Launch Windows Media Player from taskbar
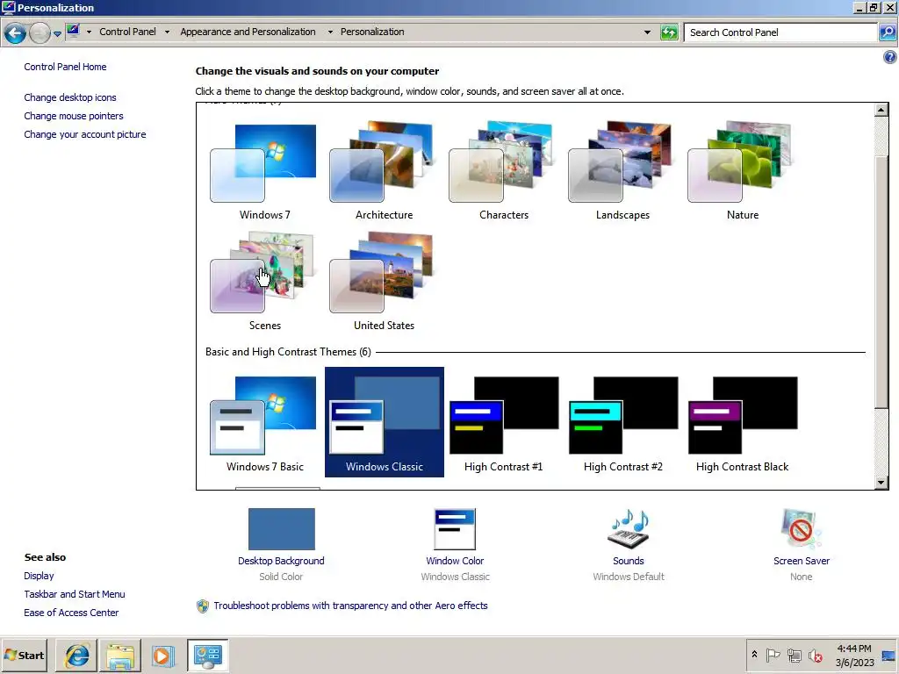 [162, 655]
